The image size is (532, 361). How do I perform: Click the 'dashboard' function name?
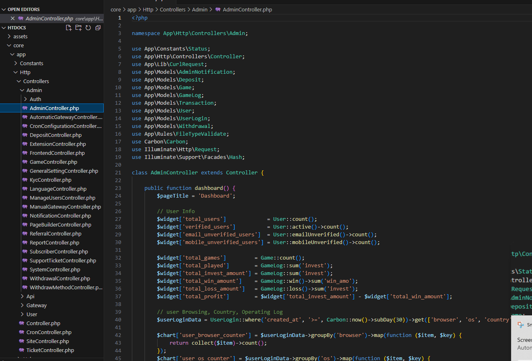click(209, 188)
